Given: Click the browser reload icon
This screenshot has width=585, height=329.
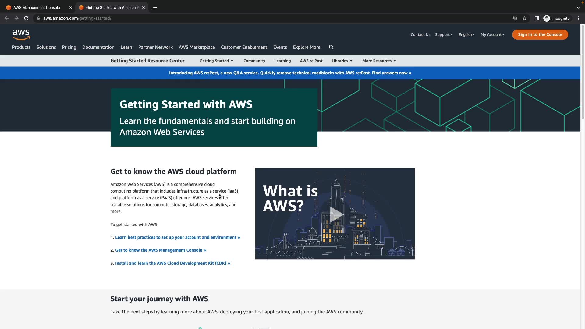Looking at the screenshot, I should tap(26, 18).
